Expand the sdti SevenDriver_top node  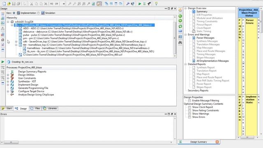pyautogui.click(x=16, y=42)
